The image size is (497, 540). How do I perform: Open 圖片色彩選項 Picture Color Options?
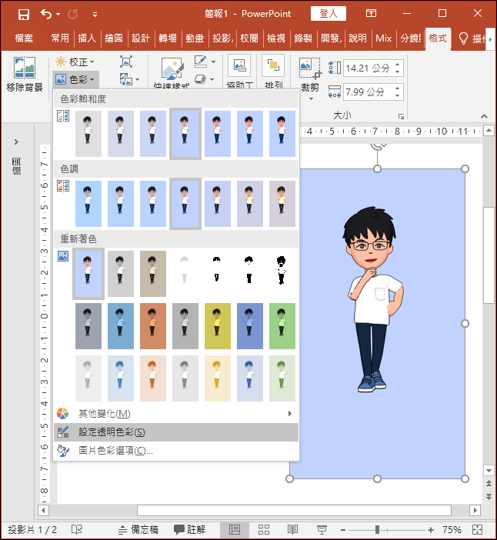[176, 451]
